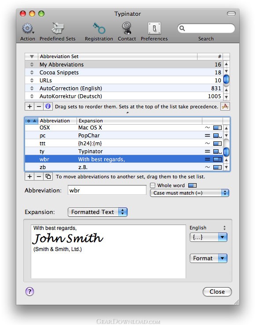Click the set list scrollbar thumb

227,80
